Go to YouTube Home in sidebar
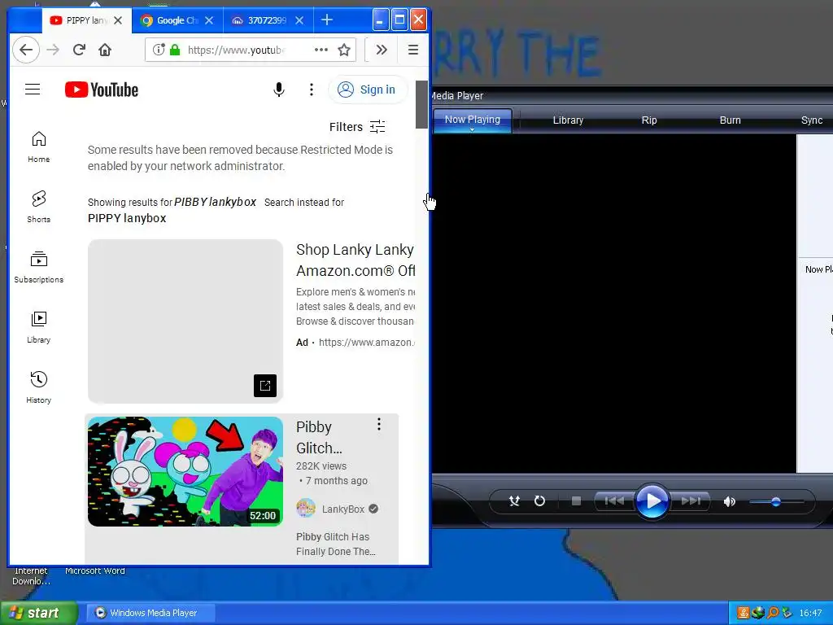This screenshot has height=625, width=833. 39,147
